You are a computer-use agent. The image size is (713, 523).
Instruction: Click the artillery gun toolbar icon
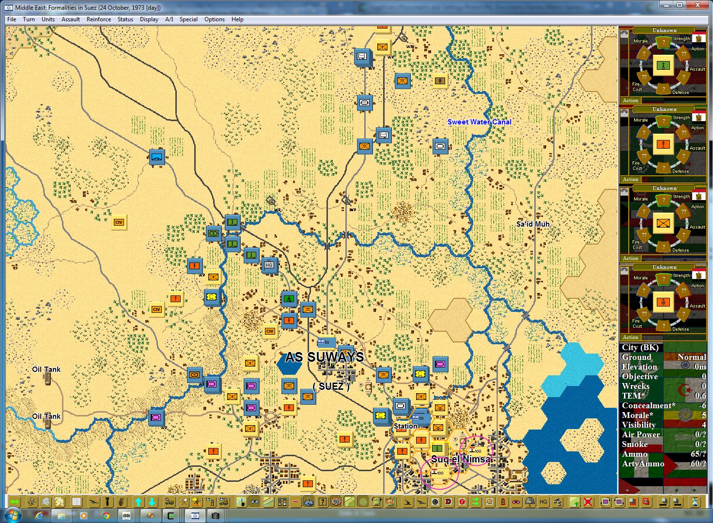pyautogui.click(x=93, y=502)
